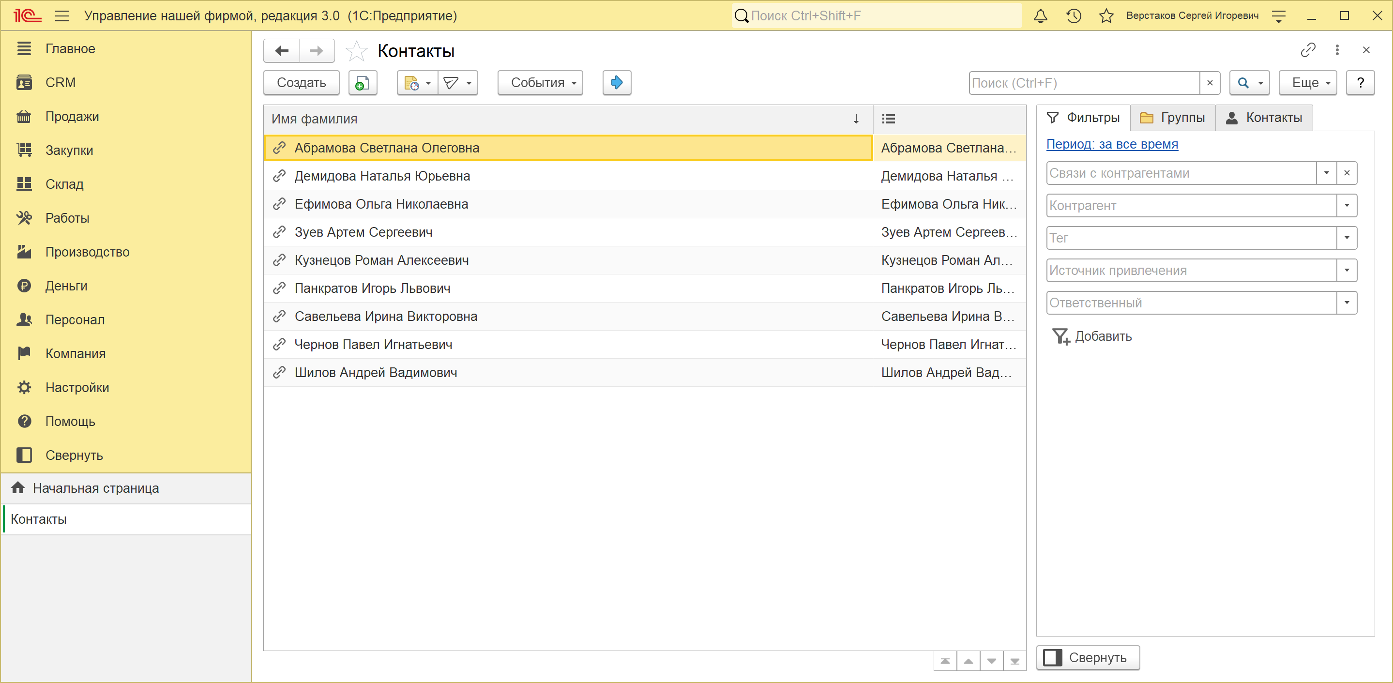Select the row Зуев Артем Сергеевич
1393x683 pixels.
(x=644, y=232)
